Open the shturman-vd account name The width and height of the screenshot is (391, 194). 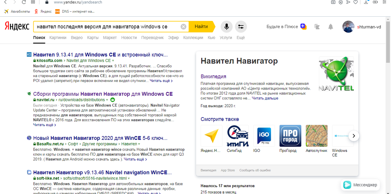369,27
